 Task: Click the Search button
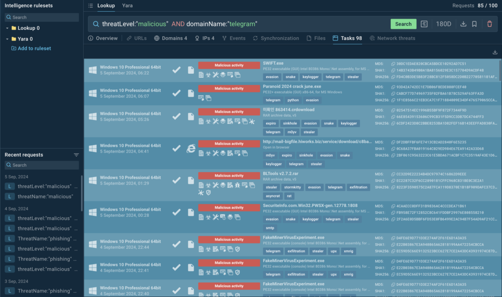[x=403, y=23]
